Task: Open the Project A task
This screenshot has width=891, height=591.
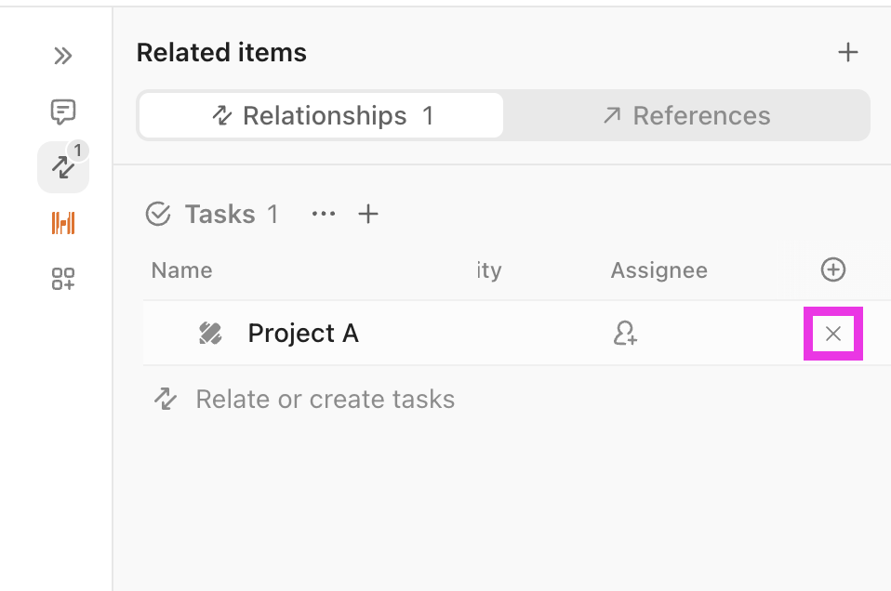Action: pyautogui.click(x=302, y=334)
